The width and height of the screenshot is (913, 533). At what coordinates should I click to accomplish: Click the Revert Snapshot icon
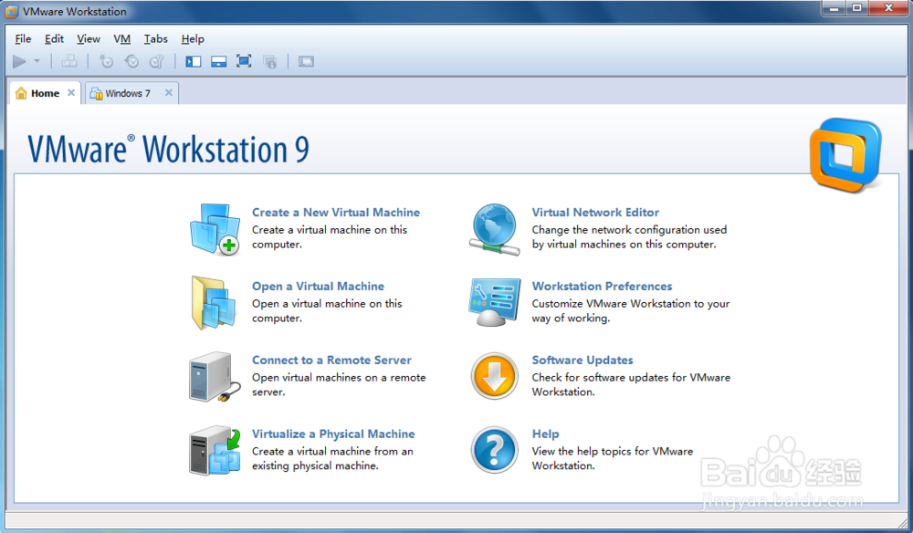(x=132, y=61)
